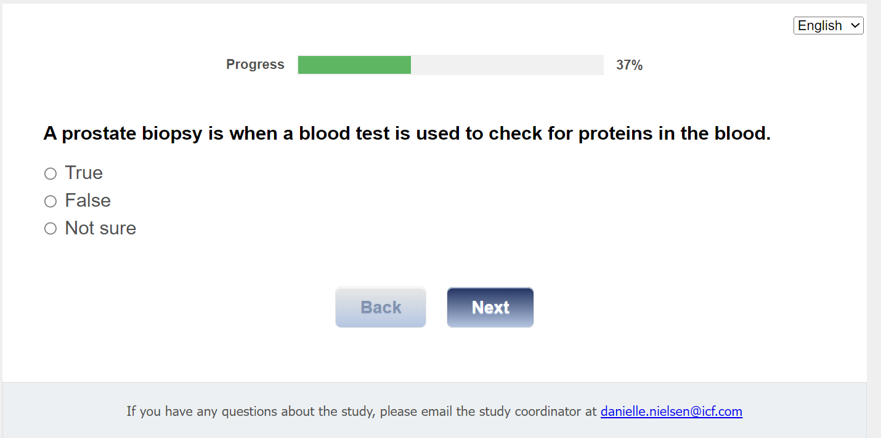Click the "True" answer label text

click(x=84, y=173)
